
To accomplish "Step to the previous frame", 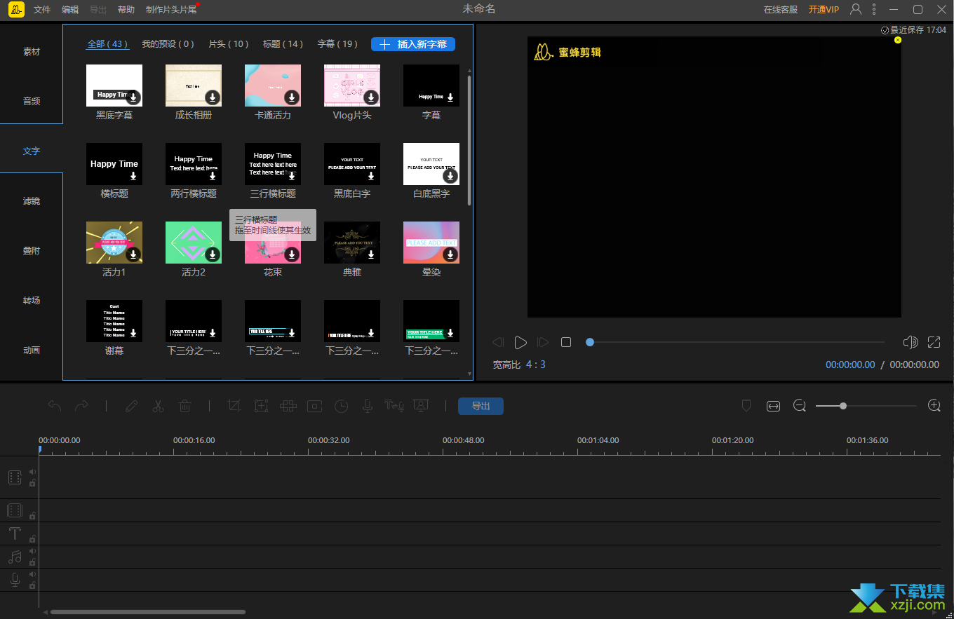I will [498, 342].
